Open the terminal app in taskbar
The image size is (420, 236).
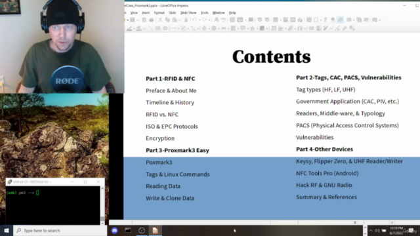tap(128, 230)
